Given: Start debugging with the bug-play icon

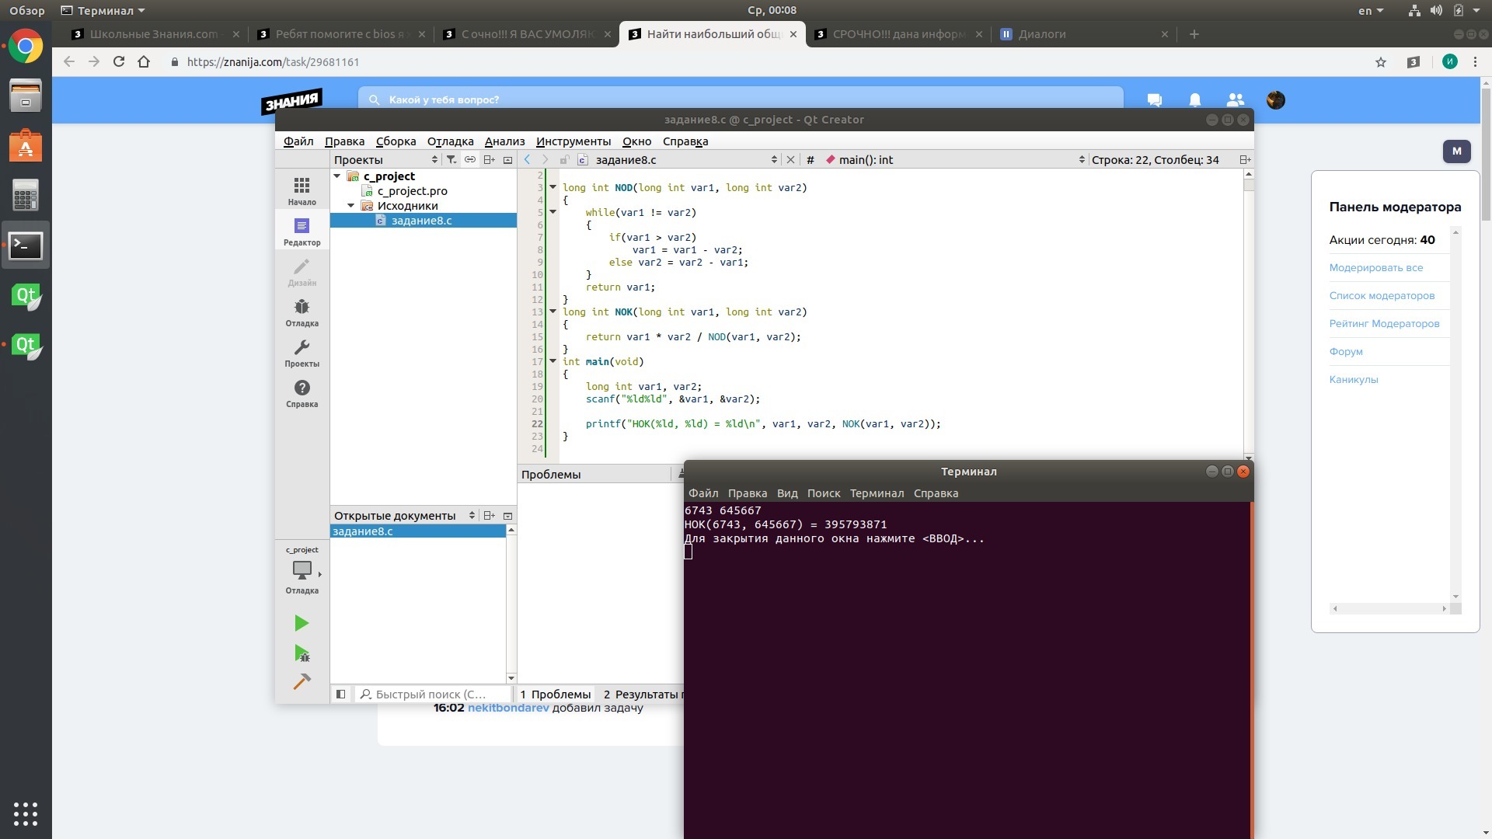Looking at the screenshot, I should 302,653.
